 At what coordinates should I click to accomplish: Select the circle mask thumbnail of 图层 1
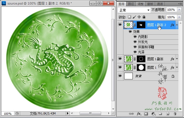pyautogui.click(x=141, y=67)
